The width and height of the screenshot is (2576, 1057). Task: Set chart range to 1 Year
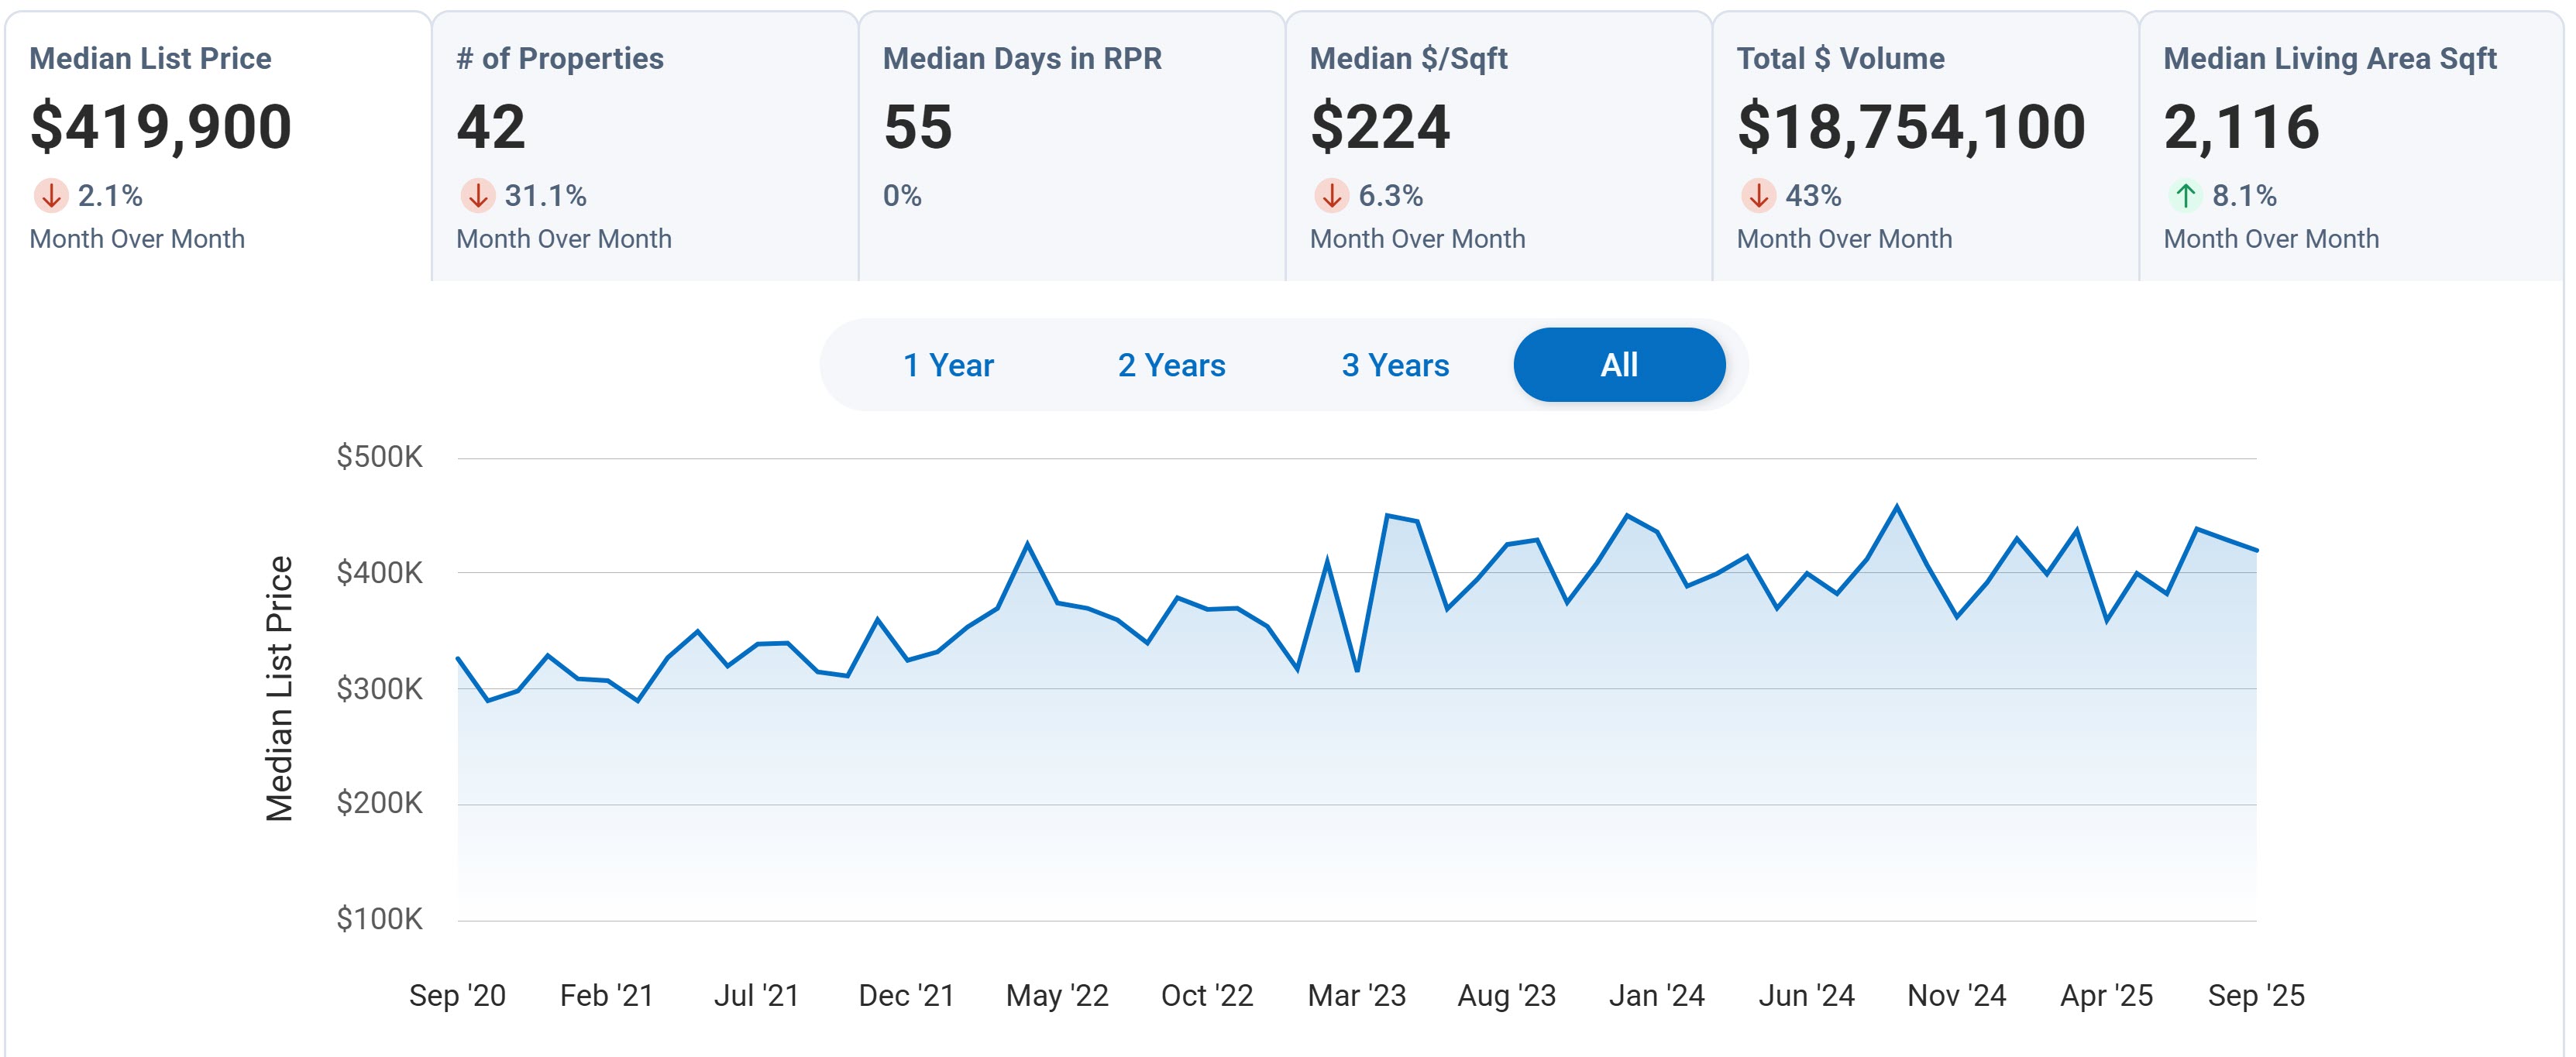[948, 365]
